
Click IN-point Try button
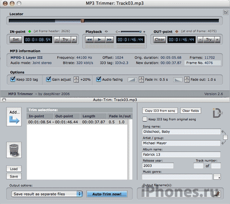65,40
